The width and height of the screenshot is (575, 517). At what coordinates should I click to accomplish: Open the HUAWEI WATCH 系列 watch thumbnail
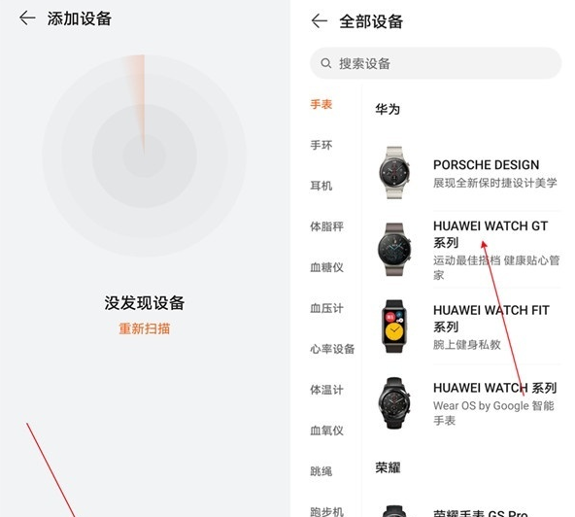click(x=393, y=403)
